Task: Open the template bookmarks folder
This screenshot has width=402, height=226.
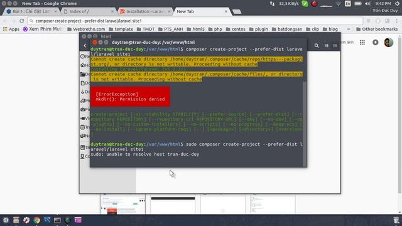Action: [121, 30]
